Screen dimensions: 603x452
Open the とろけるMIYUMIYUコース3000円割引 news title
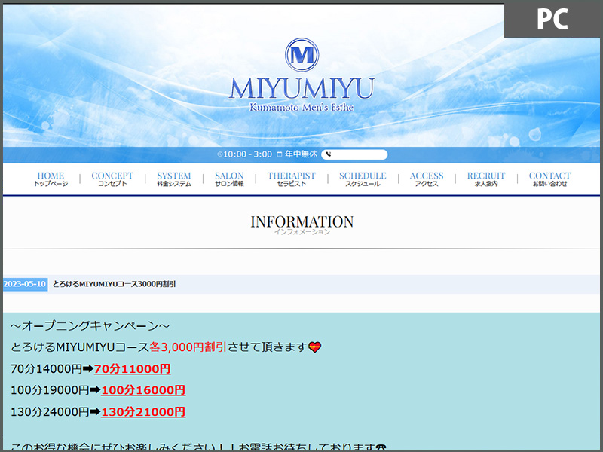pyautogui.click(x=115, y=284)
